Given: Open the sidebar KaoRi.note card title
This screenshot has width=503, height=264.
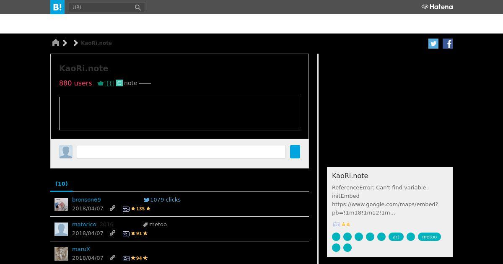Looking at the screenshot, I should point(350,176).
